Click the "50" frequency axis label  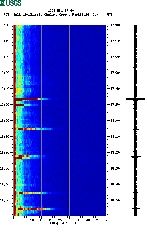point(107,220)
